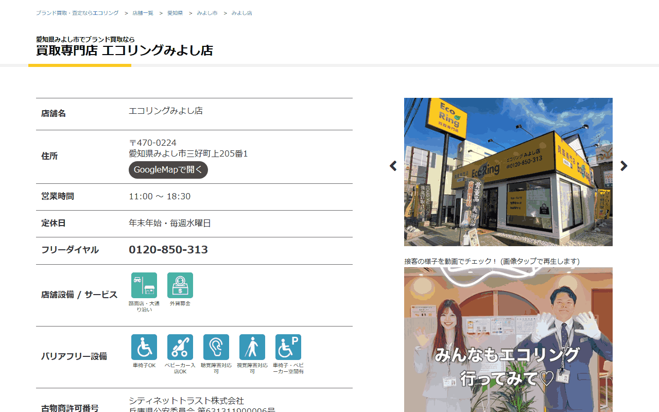The image size is (659, 412).
Task: Click the wheelchair OK (車椅子OK) icon
Action: point(144,347)
